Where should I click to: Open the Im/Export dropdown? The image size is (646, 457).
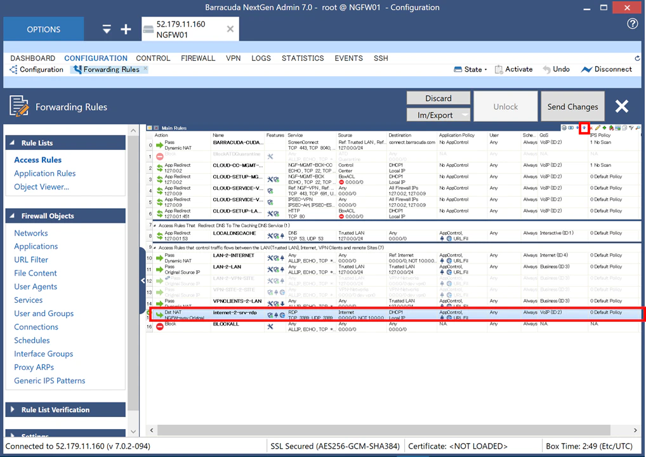point(438,115)
